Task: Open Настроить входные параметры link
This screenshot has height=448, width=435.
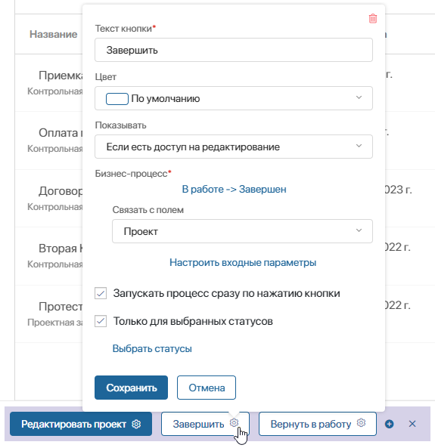Action: click(243, 262)
